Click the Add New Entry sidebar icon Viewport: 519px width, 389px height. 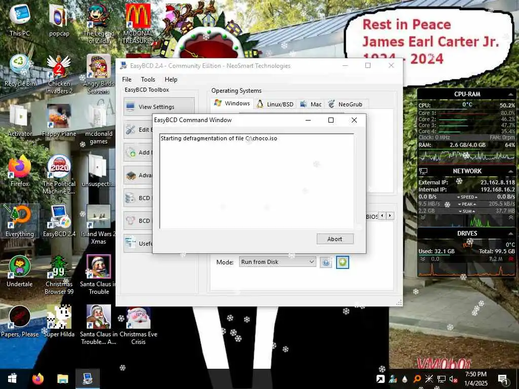coord(131,152)
